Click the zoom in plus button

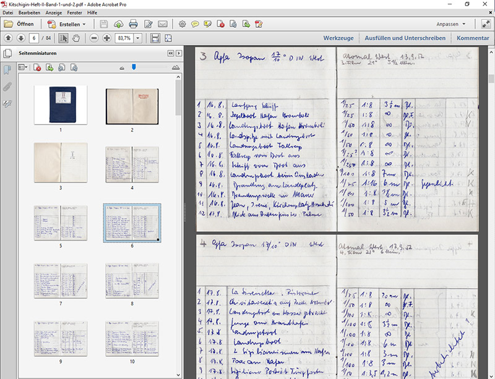point(107,38)
